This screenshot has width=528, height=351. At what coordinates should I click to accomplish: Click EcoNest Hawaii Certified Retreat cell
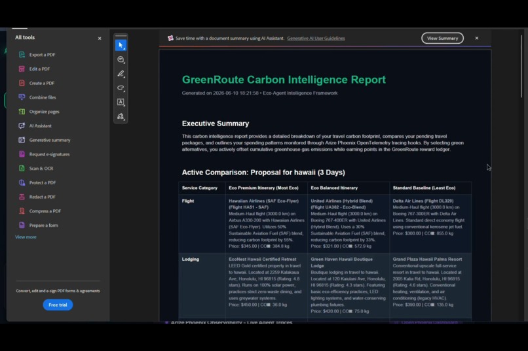point(267,286)
